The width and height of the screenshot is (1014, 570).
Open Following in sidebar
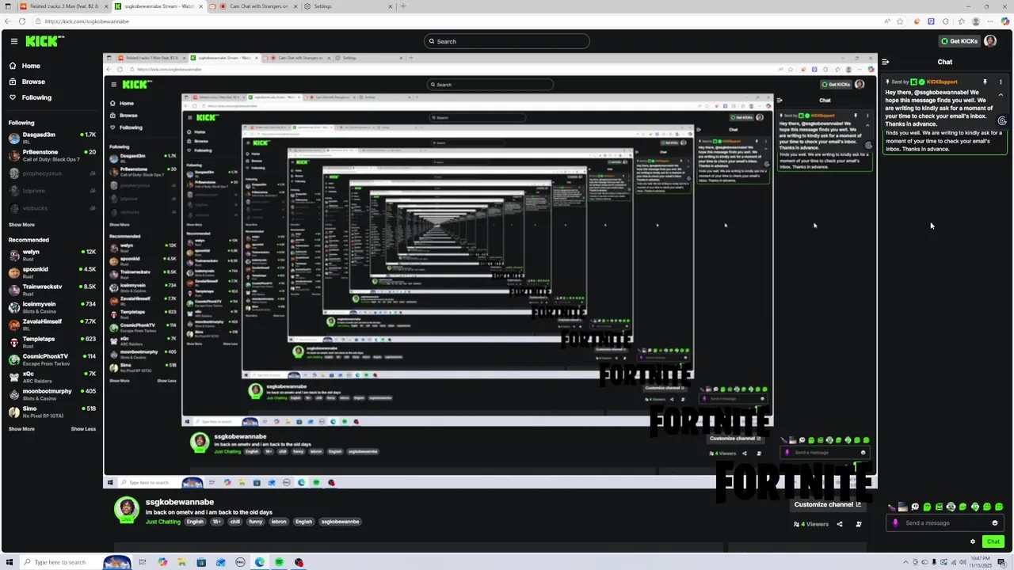click(36, 97)
